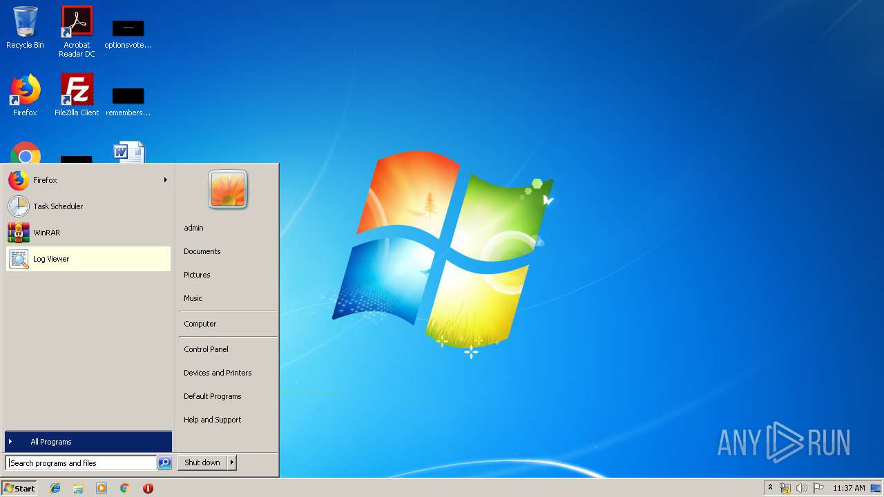Screen dimensions: 884x497
Task: Open Google Chrome from the taskbar
Action: (x=124, y=488)
